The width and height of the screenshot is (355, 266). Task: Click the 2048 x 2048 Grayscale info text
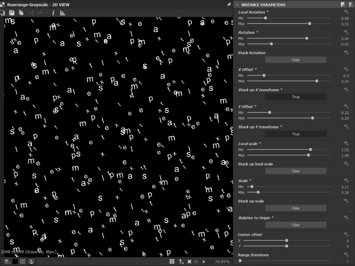[x=29, y=252]
